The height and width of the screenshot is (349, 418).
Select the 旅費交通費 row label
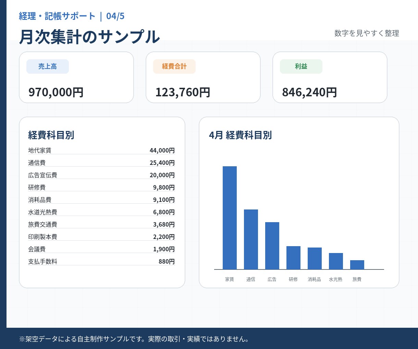click(x=42, y=224)
